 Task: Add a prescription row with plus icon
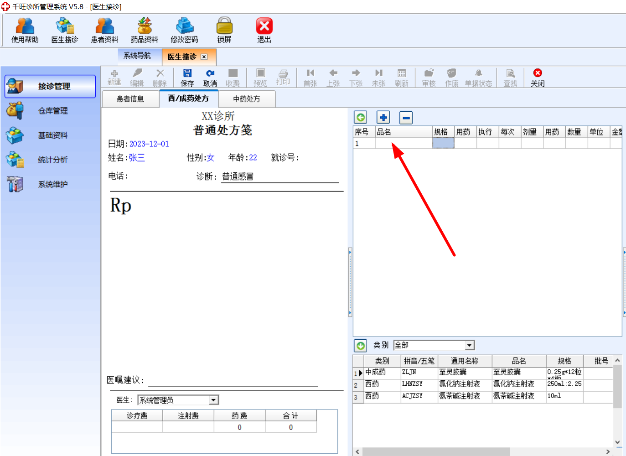[383, 118]
